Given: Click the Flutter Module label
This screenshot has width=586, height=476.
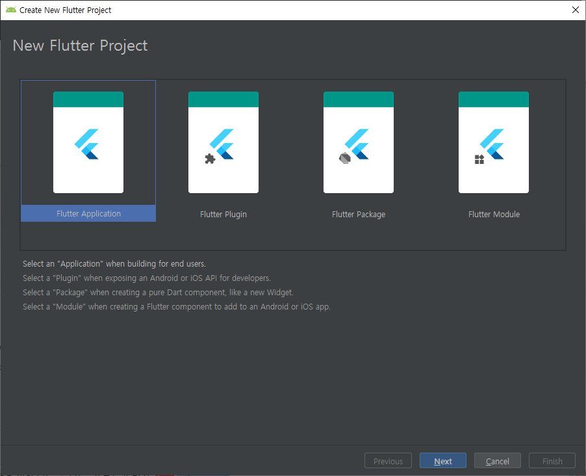Looking at the screenshot, I should pos(494,215).
